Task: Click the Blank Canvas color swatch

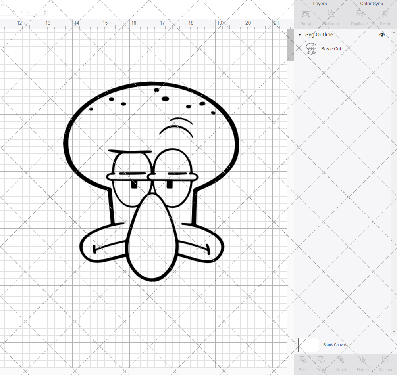Action: (308, 344)
